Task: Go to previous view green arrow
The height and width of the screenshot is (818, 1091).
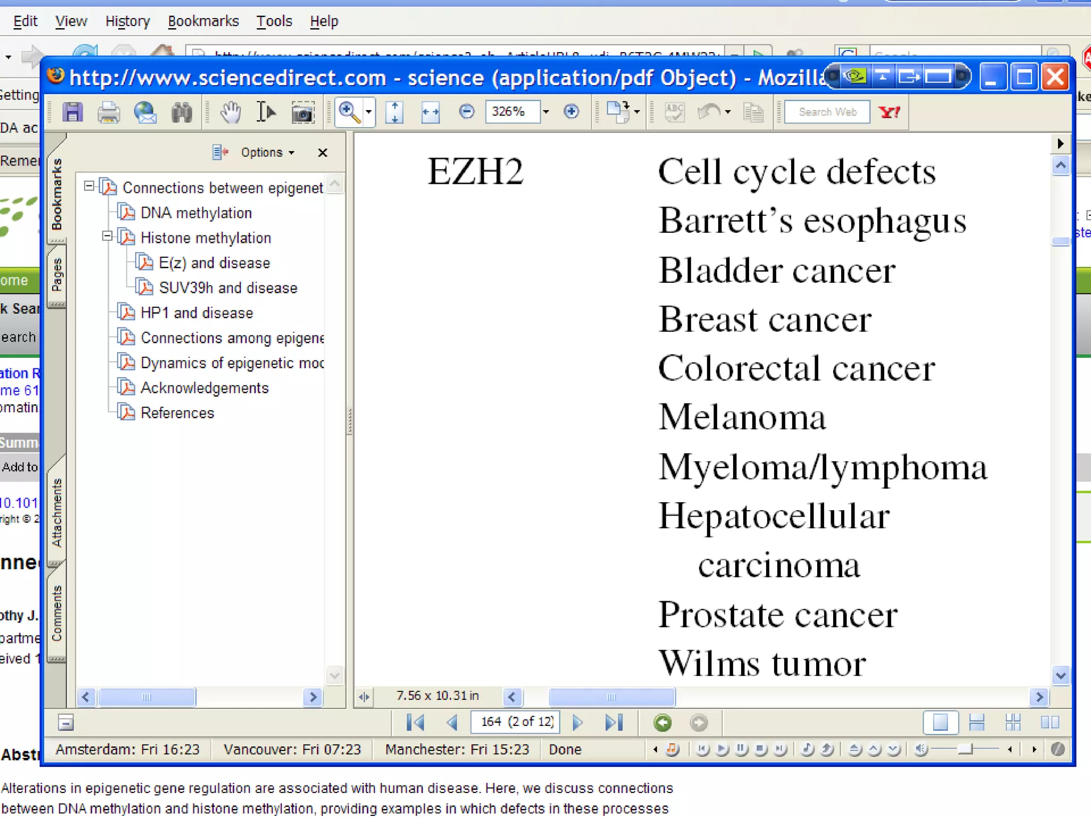Action: (x=662, y=723)
